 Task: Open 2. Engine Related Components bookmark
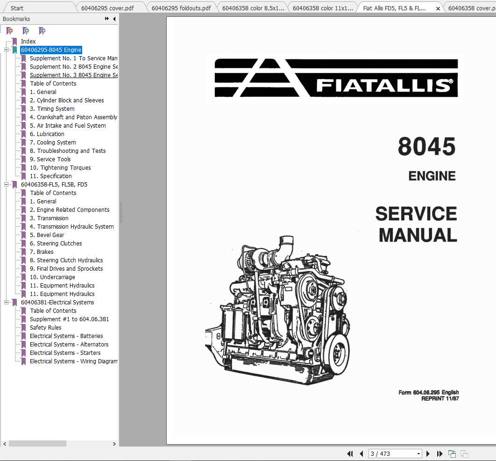tap(70, 209)
